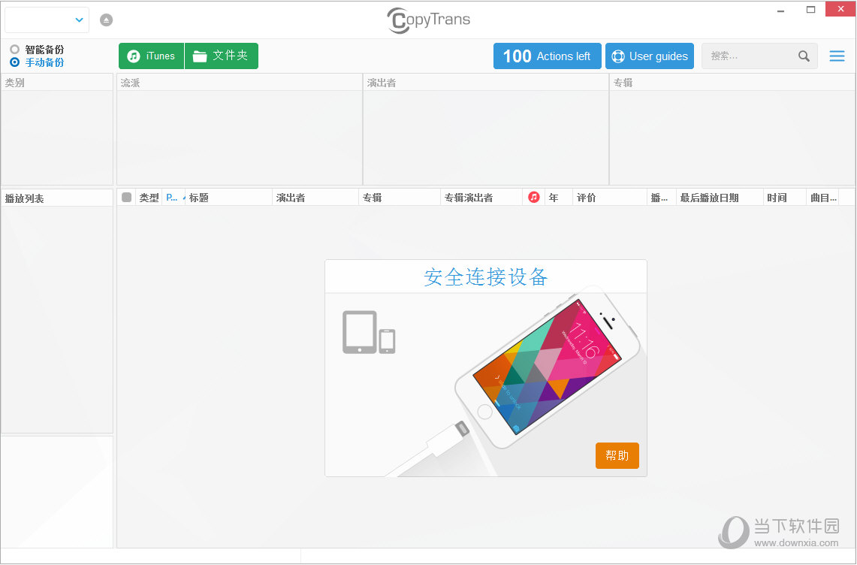857x565 pixels.
Task: Open the device selector dropdown
Action: [x=47, y=20]
